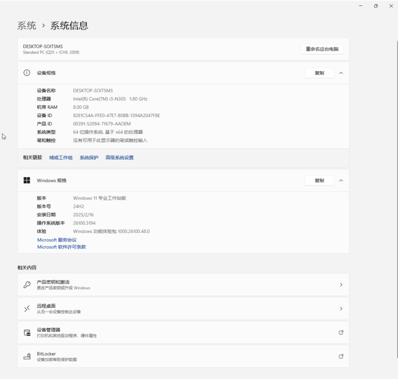Collapse the 设备规格 section chevron
398x379 pixels.
click(341, 73)
